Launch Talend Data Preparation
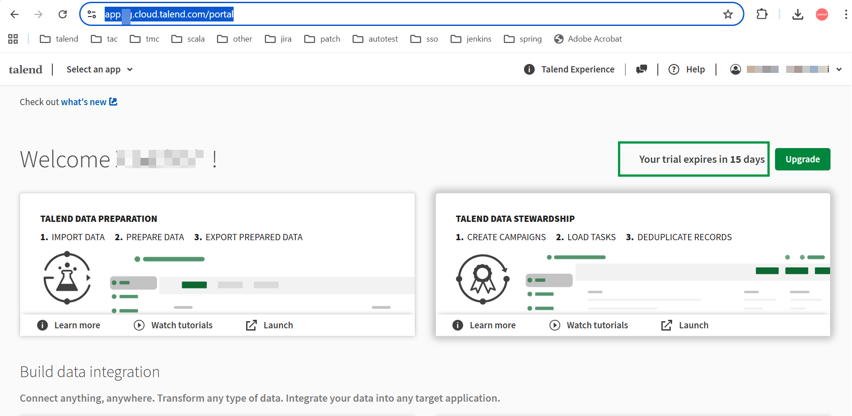Image resolution: width=852 pixels, height=416 pixels. click(x=269, y=325)
